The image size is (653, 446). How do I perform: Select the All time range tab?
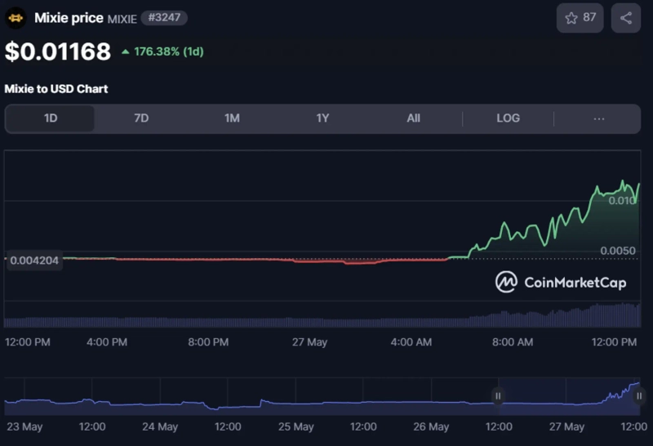coord(413,118)
